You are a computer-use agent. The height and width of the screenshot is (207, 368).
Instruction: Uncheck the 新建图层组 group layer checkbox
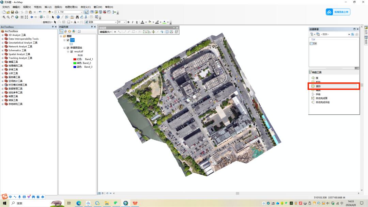click(68, 48)
